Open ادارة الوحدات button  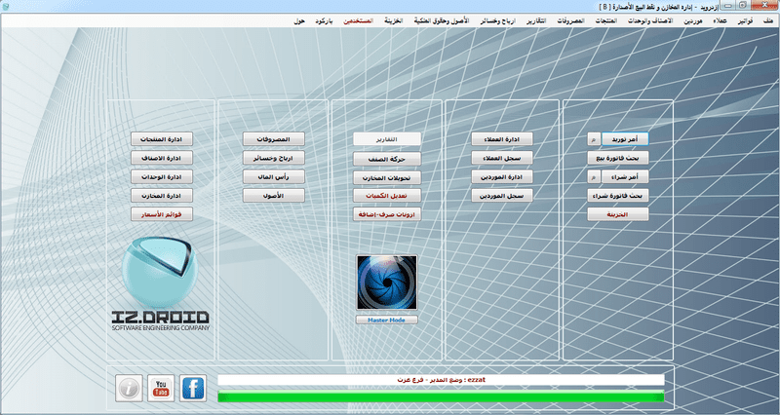(x=162, y=177)
